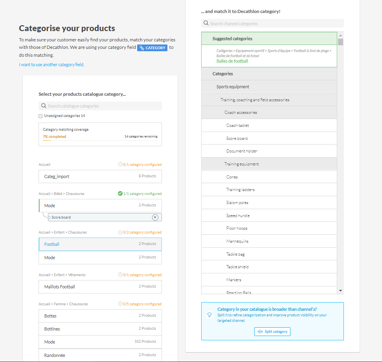
Task: Open 'I want to use another category field' link
Action: click(51, 65)
